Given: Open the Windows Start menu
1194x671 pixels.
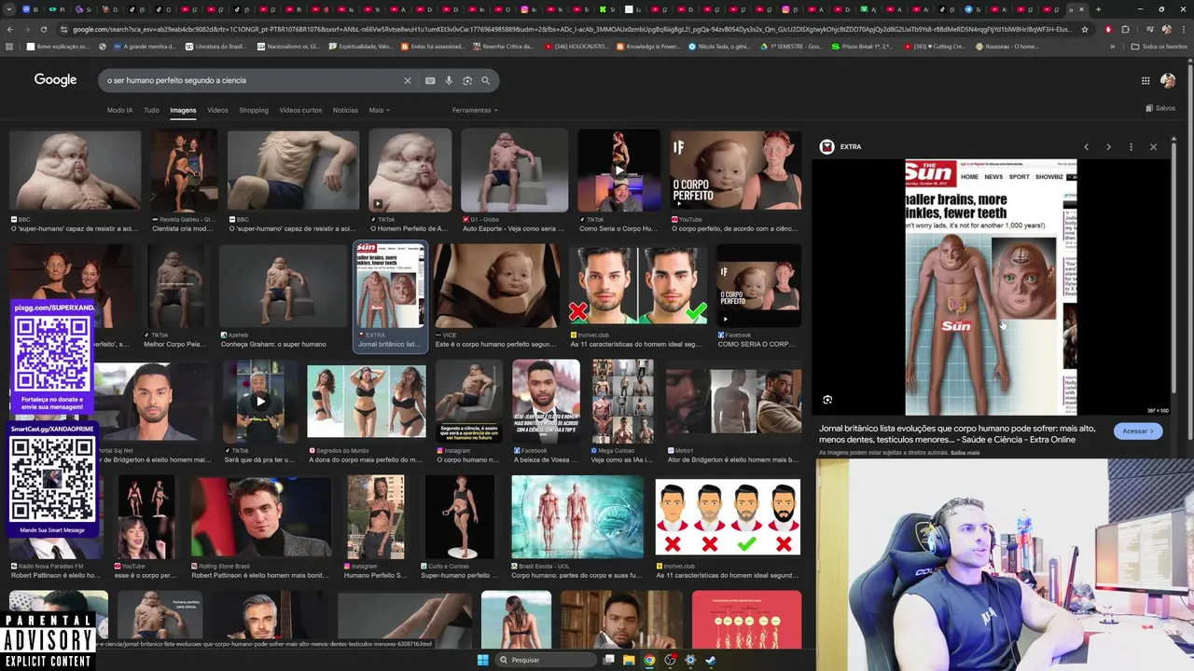Looking at the screenshot, I should [x=482, y=660].
